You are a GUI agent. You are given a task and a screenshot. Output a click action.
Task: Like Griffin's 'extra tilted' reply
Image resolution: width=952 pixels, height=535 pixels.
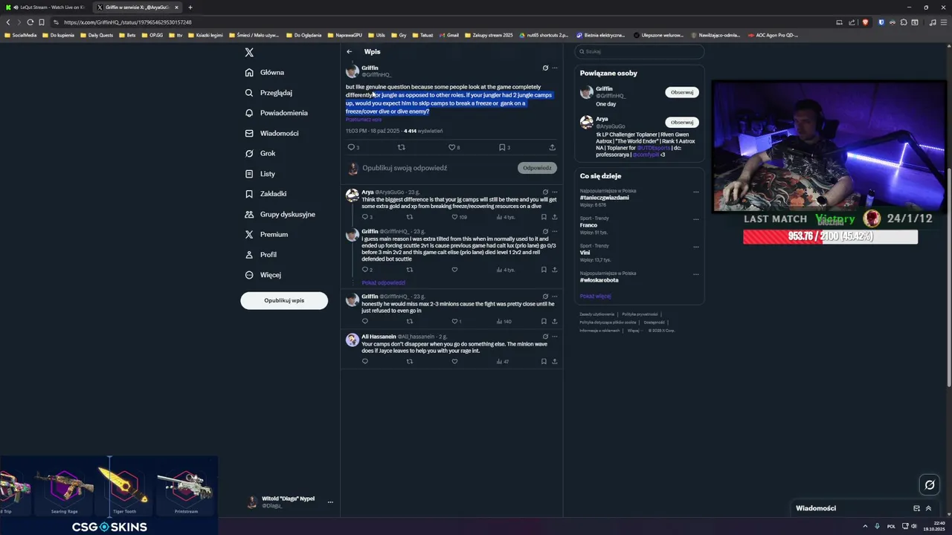454,270
